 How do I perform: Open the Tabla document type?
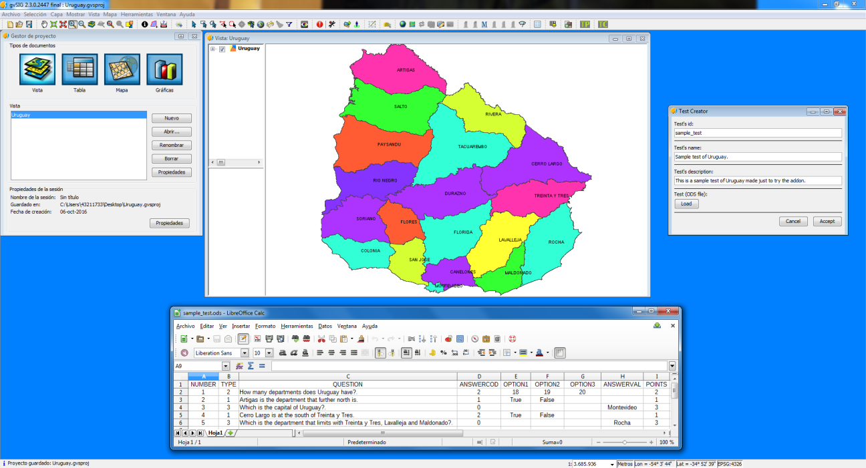(80, 69)
